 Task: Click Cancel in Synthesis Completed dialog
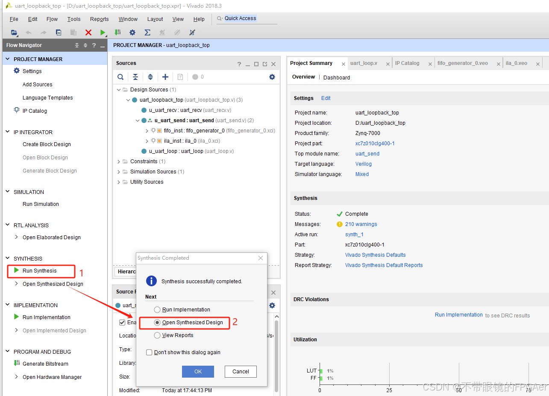pos(241,372)
